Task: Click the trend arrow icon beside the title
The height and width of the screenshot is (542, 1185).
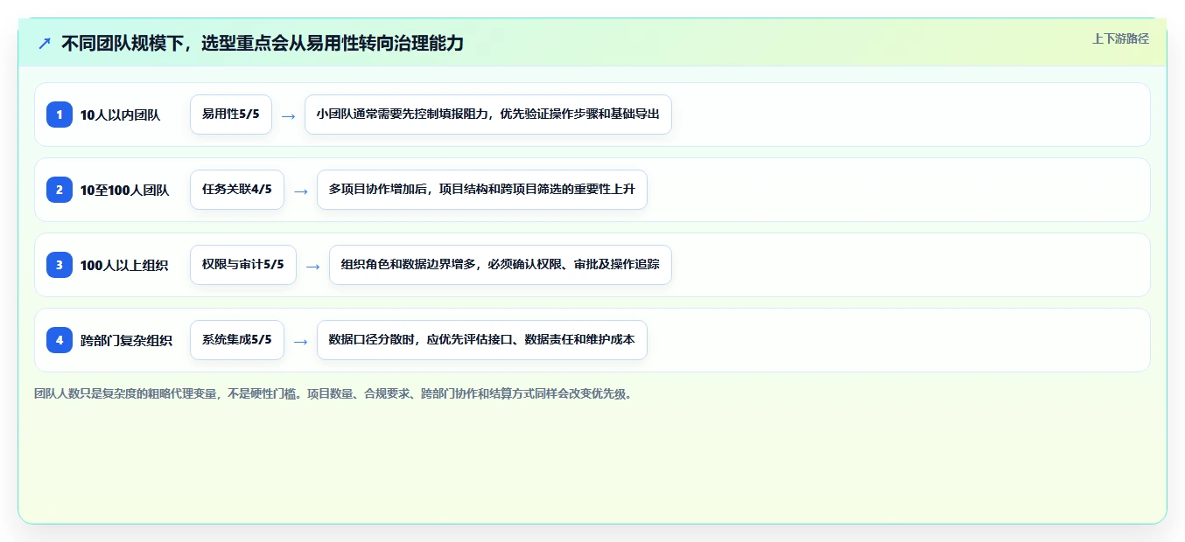Action: point(45,43)
